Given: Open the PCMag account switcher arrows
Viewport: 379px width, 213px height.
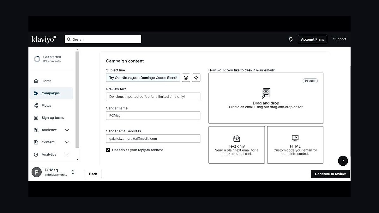Looking at the screenshot, I should pyautogui.click(x=73, y=172).
